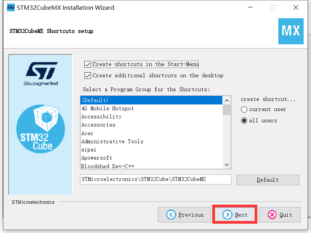Go back using the Previous button
This screenshot has height=233, width=311.
click(x=184, y=215)
